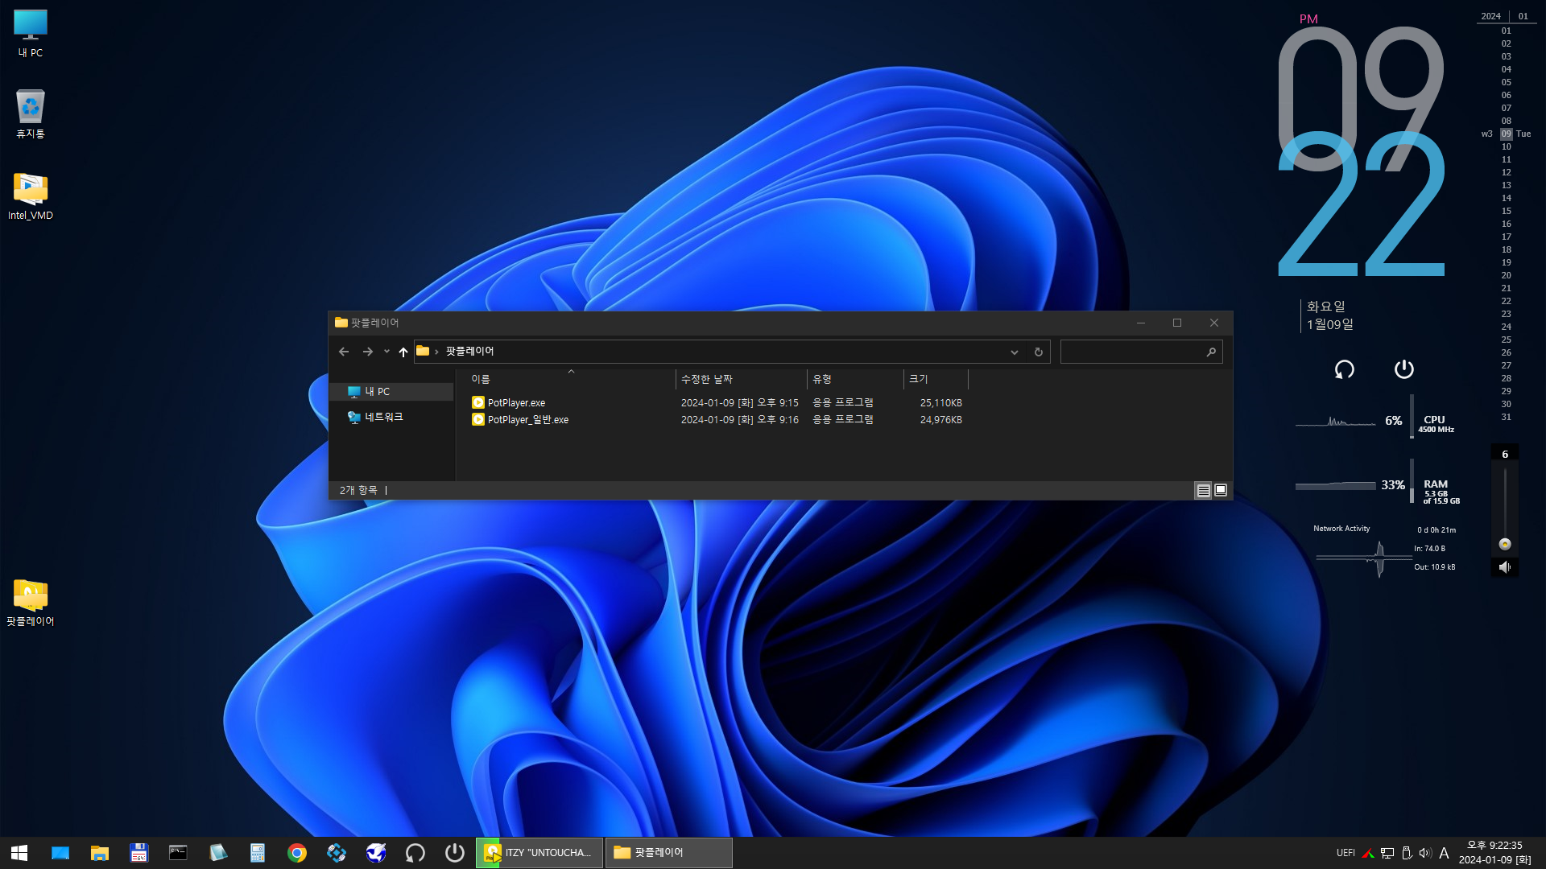Screen dimensions: 1546x869
Task: Click date 2024-01-09 오후 9:15 cell
Action: click(x=739, y=402)
